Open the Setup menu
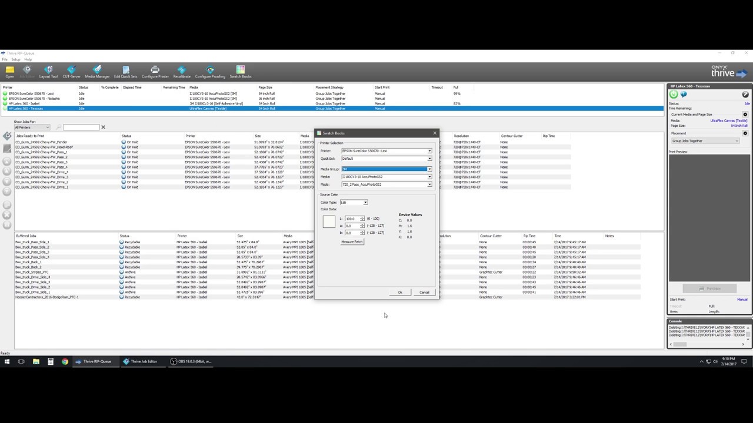753x423 pixels. [x=16, y=59]
